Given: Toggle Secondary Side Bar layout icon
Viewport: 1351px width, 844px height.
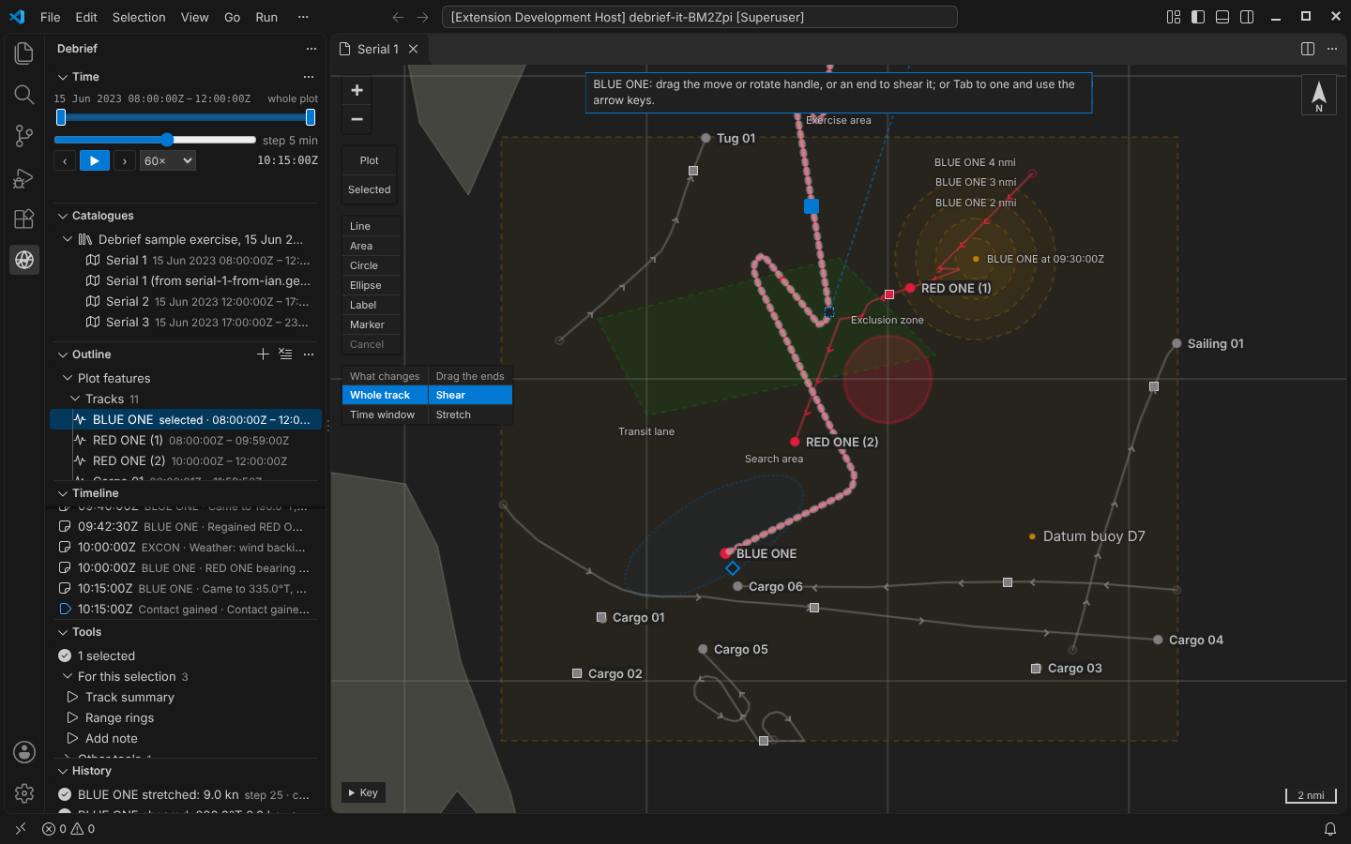Looking at the screenshot, I should click(x=1247, y=17).
